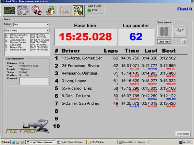Click the Last column header
Screen dimensions: 194x145
[151, 51]
